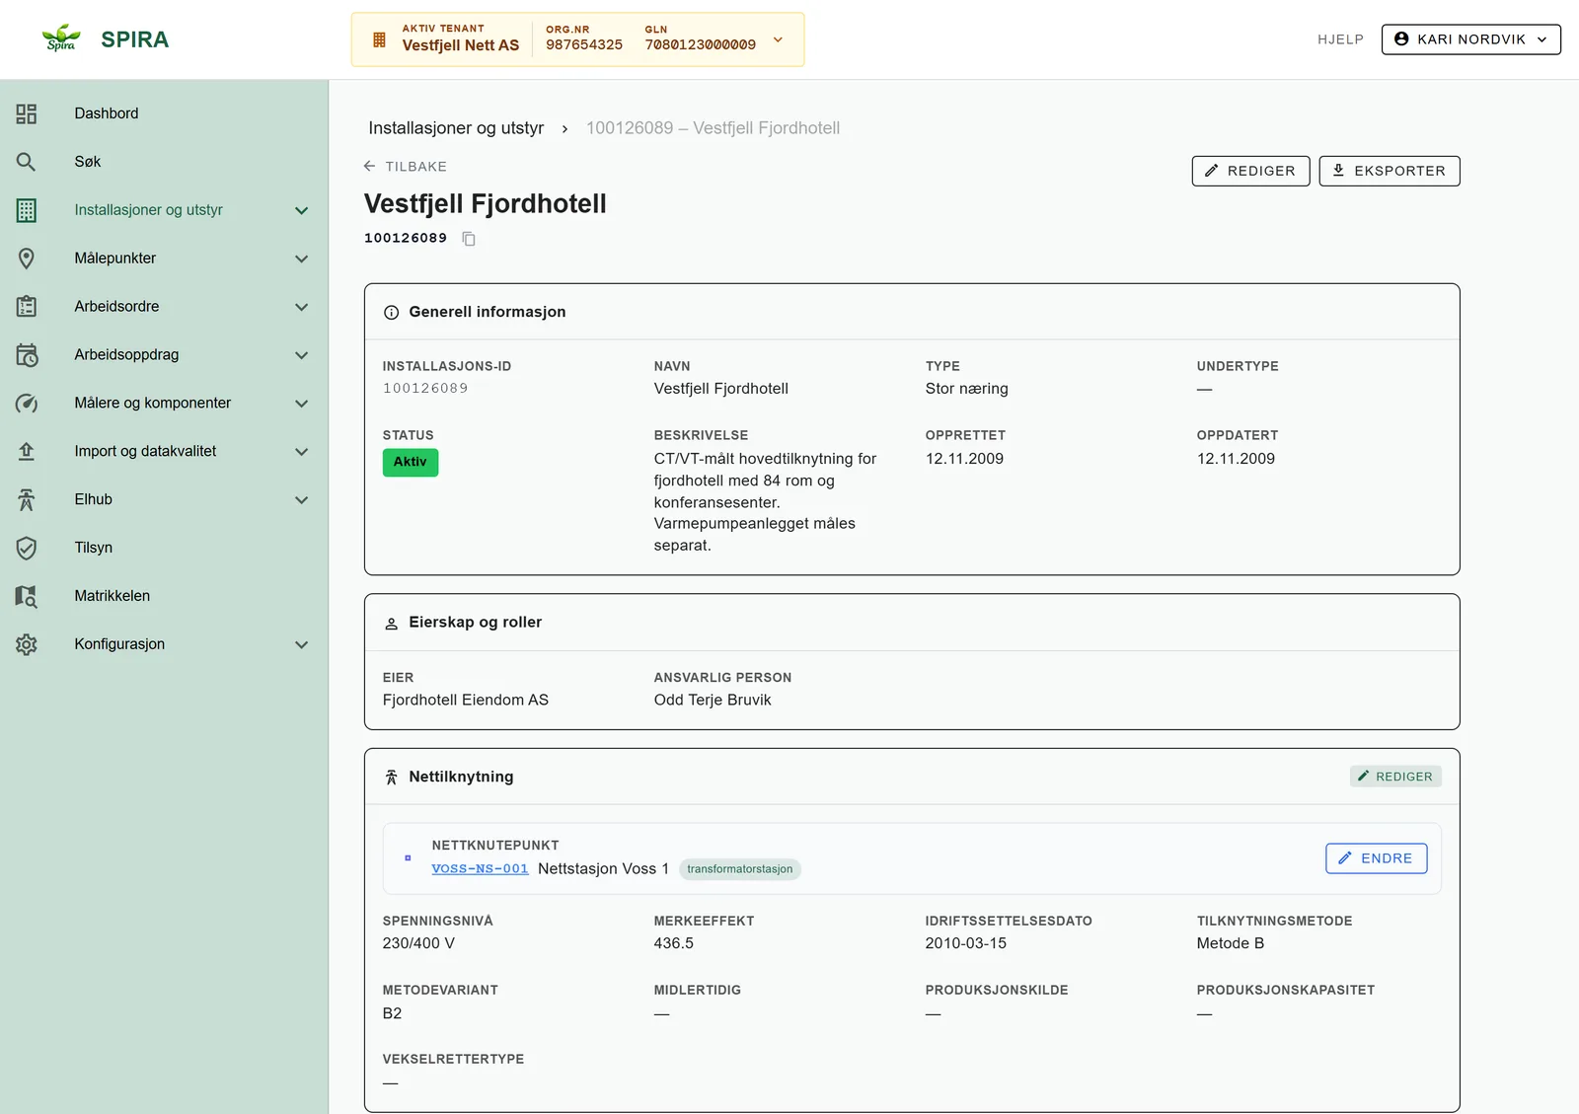Click the GLN number 7080123000009

tap(701, 45)
